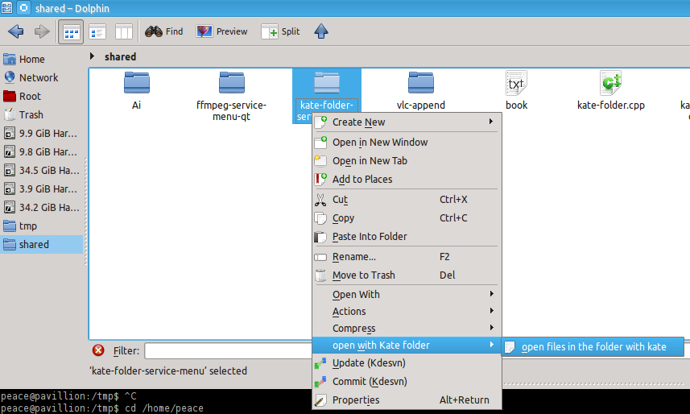Switch to Icons view mode
The width and height of the screenshot is (690, 414).
(71, 31)
